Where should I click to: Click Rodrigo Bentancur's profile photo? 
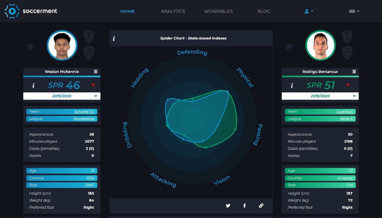click(321, 45)
